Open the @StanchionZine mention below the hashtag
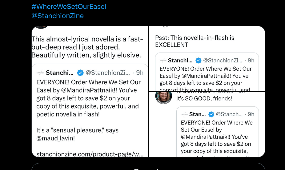The height and width of the screenshot is (170, 285). click(58, 16)
